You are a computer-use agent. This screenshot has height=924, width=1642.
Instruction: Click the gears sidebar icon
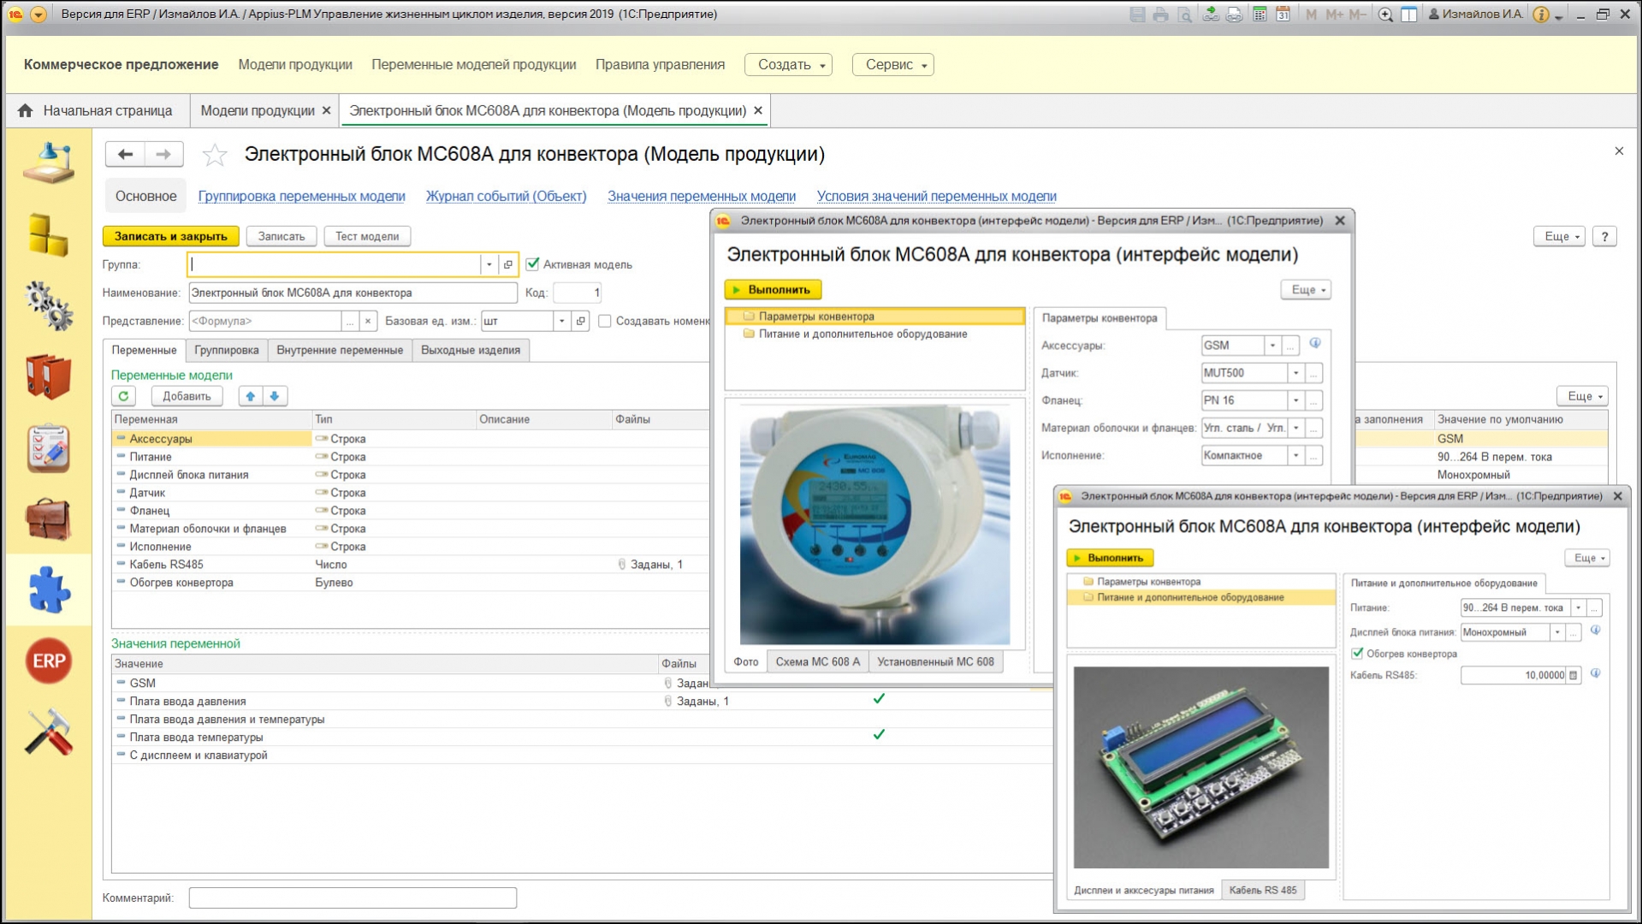[49, 305]
